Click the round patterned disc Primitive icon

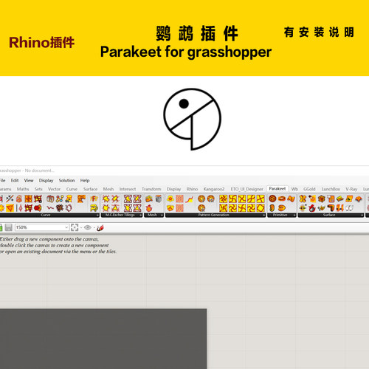pyautogui.click(x=272, y=199)
